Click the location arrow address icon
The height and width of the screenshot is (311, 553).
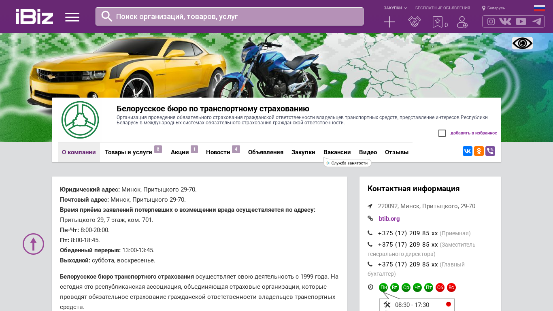(370, 206)
